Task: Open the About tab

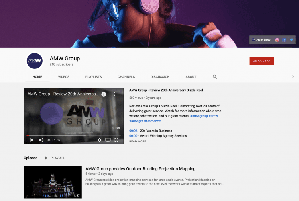Action: pos(191,77)
